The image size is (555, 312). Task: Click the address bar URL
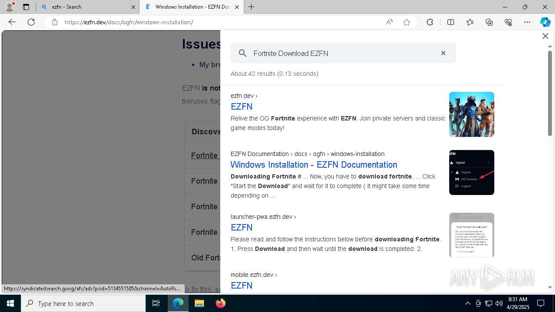[129, 22]
